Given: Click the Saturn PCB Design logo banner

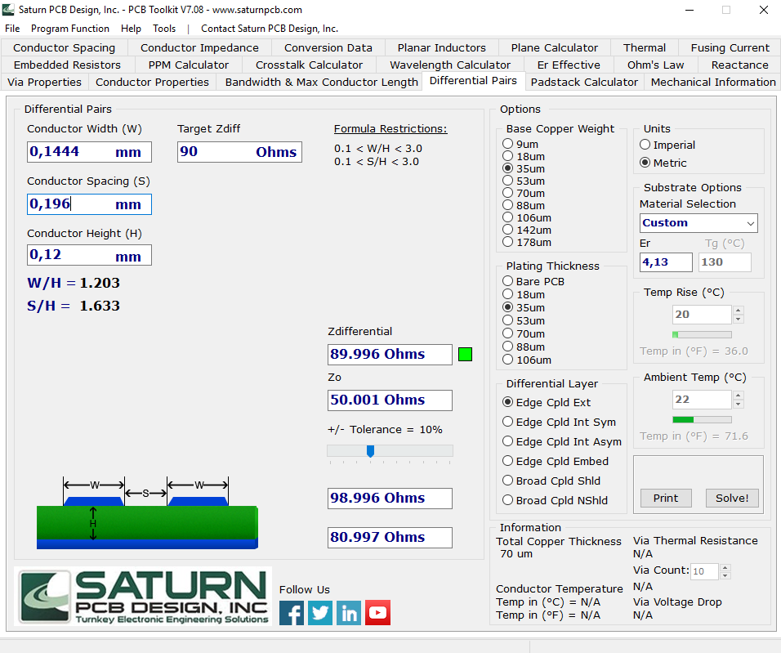Looking at the screenshot, I should coord(144,596).
